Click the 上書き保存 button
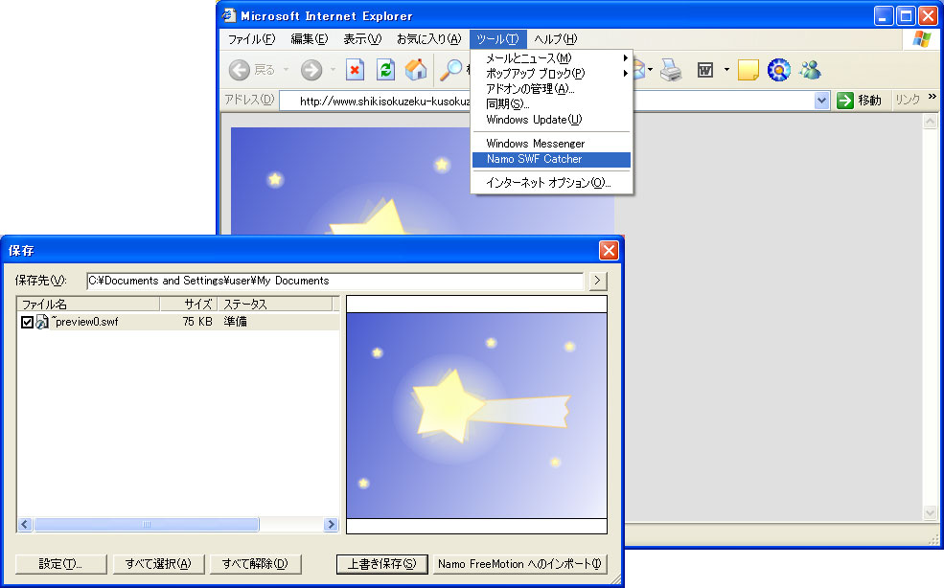Image resolution: width=944 pixels, height=588 pixels. 382,564
